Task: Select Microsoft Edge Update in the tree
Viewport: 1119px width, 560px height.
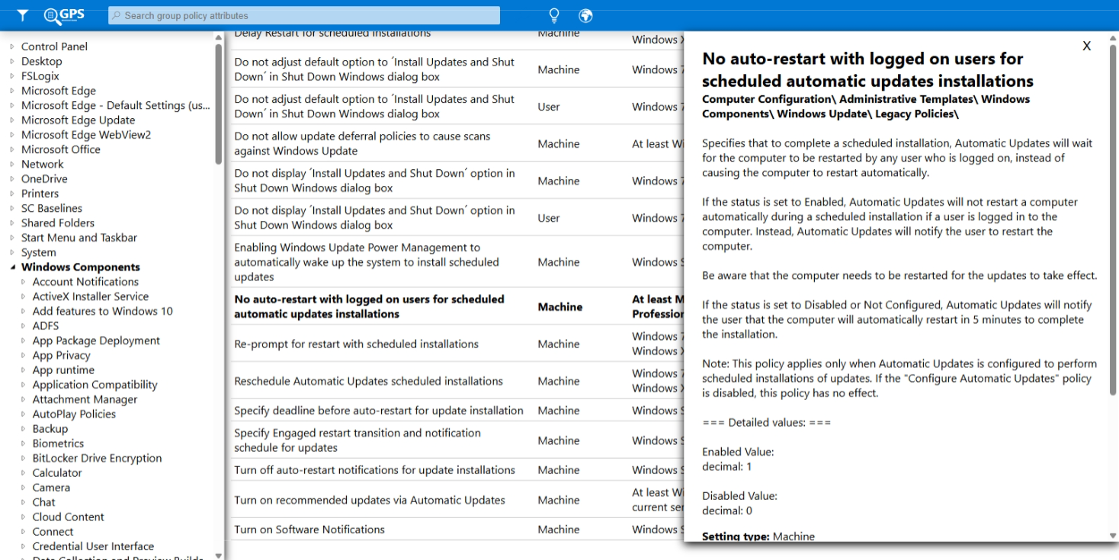Action: tap(78, 120)
